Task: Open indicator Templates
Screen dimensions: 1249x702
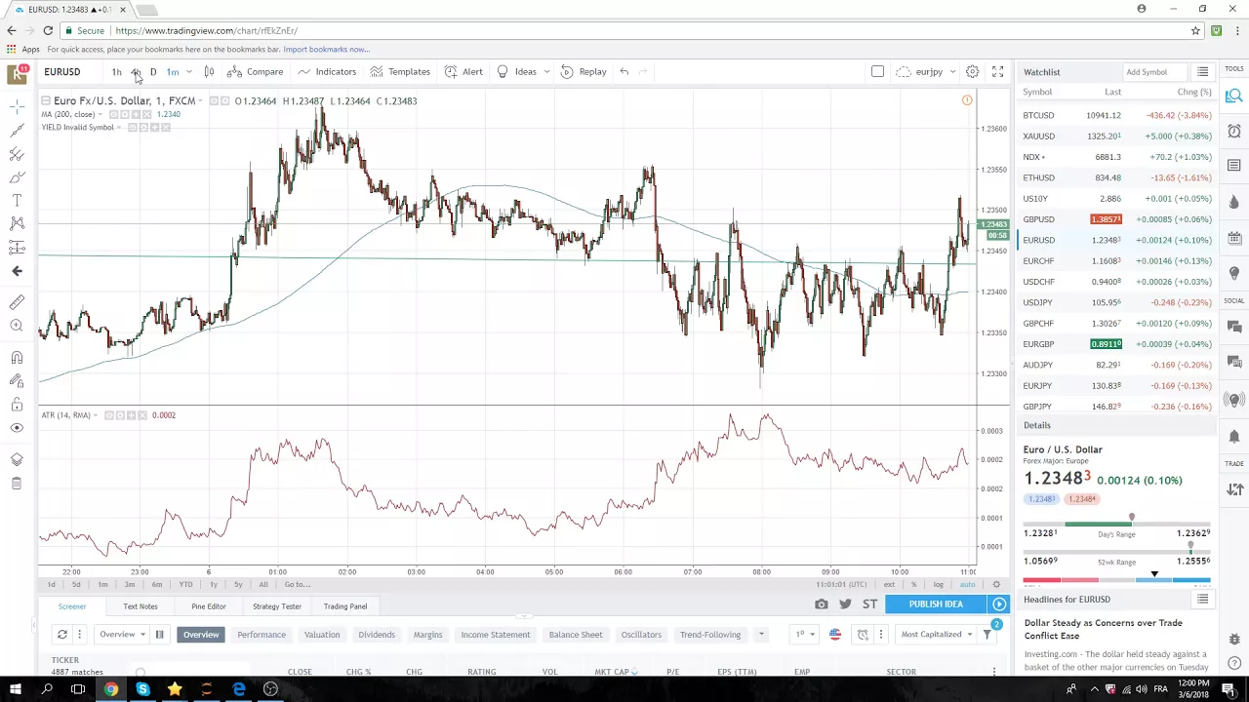Action: 400,71
